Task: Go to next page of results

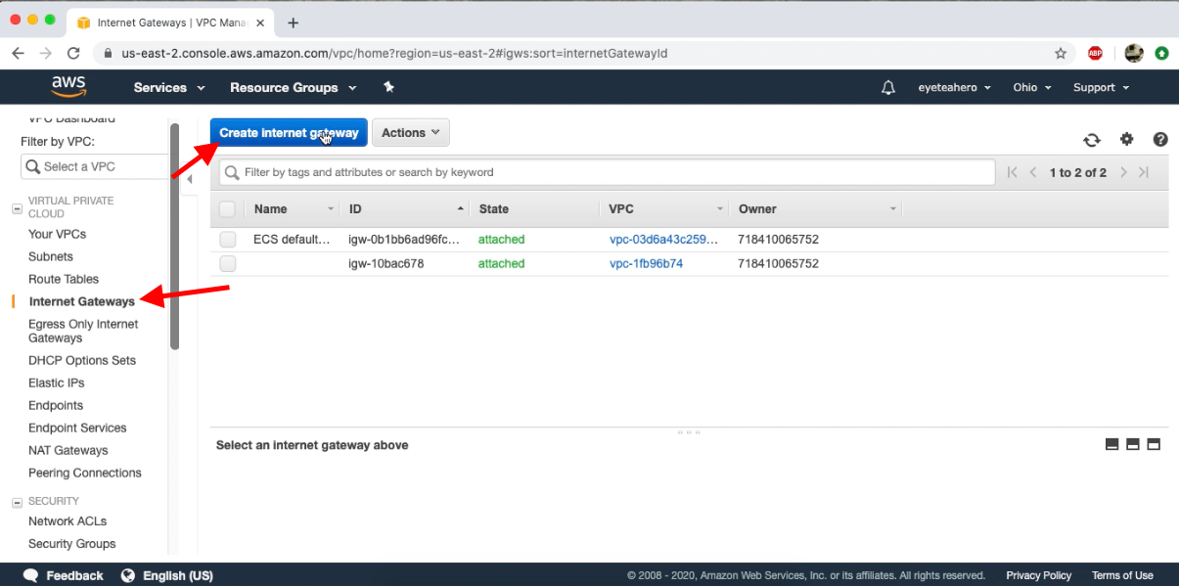Action: point(1123,172)
